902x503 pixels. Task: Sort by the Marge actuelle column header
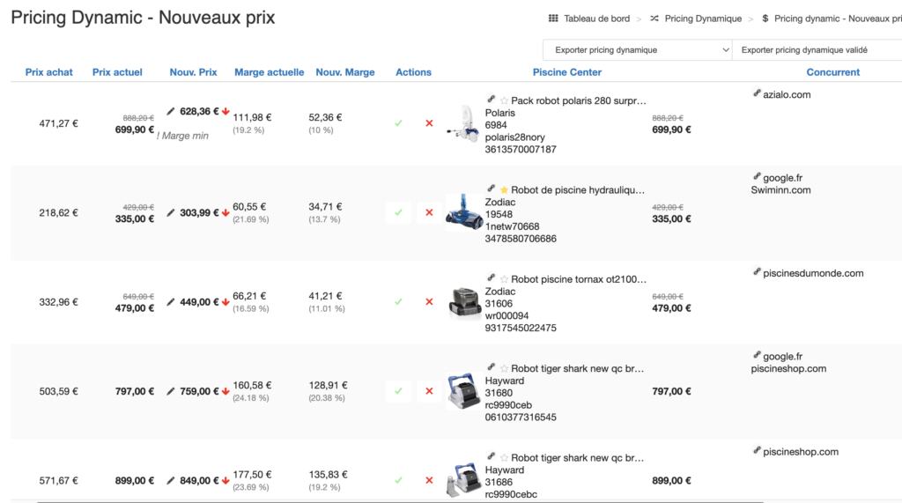pyautogui.click(x=269, y=72)
